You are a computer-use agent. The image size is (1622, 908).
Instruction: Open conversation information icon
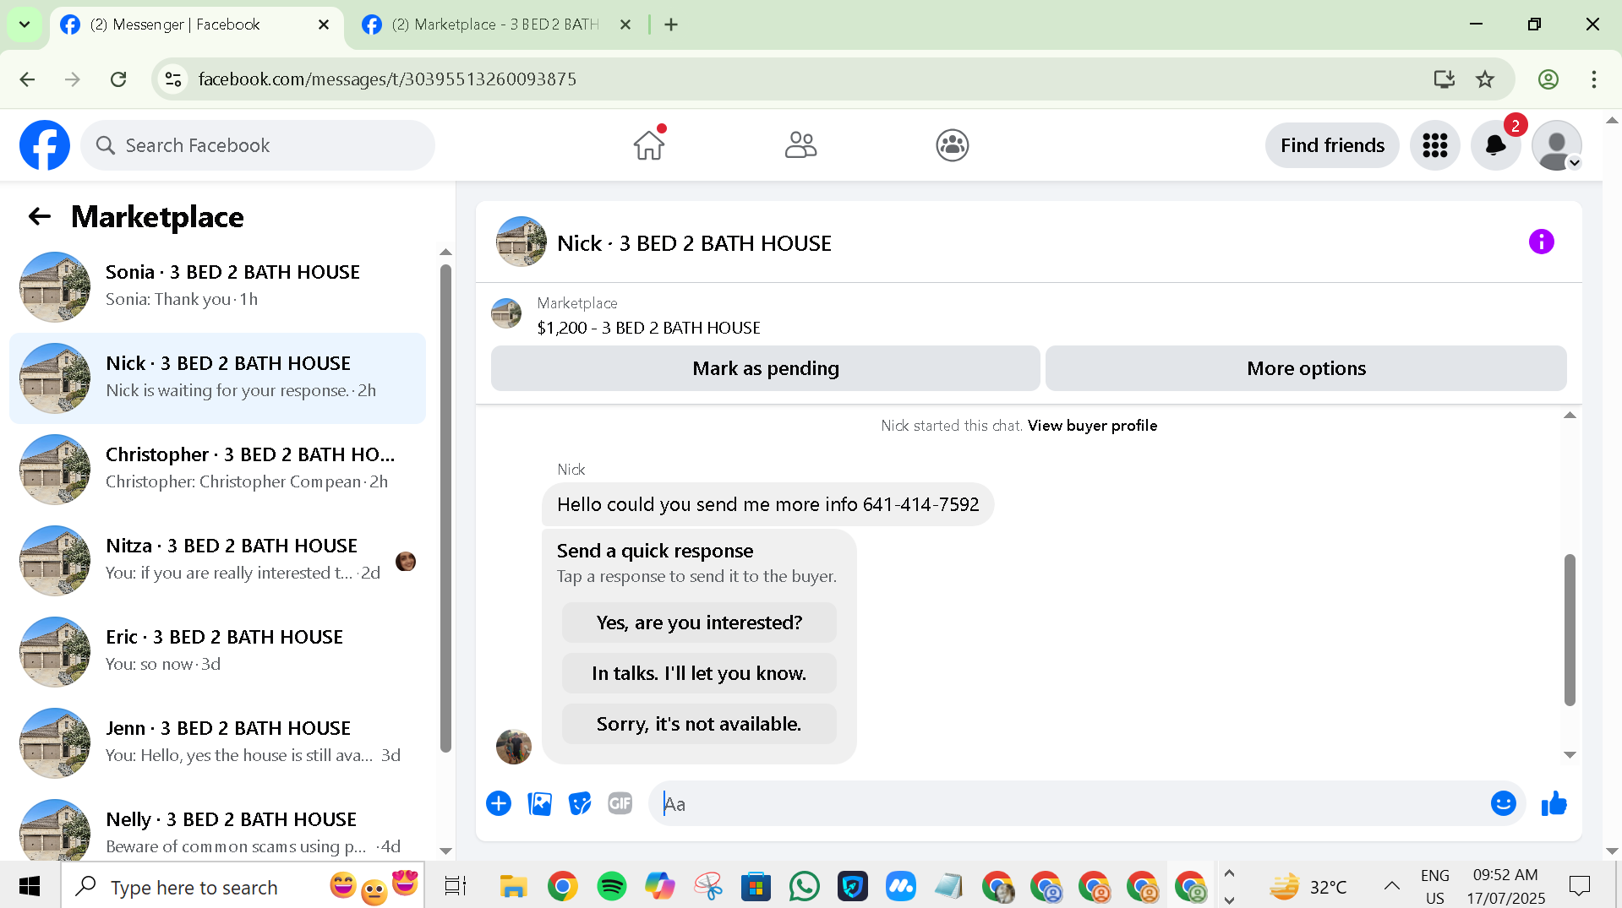pyautogui.click(x=1542, y=242)
